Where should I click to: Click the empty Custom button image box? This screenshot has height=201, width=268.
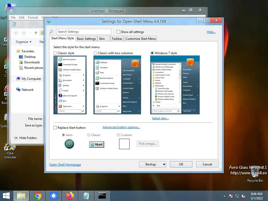[x=124, y=144]
